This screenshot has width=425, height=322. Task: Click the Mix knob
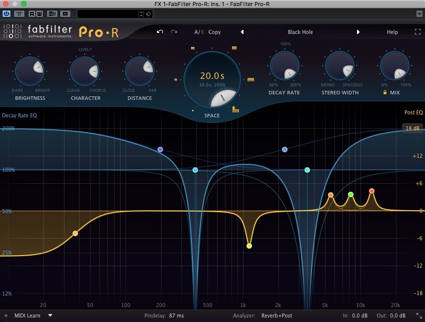(x=394, y=65)
